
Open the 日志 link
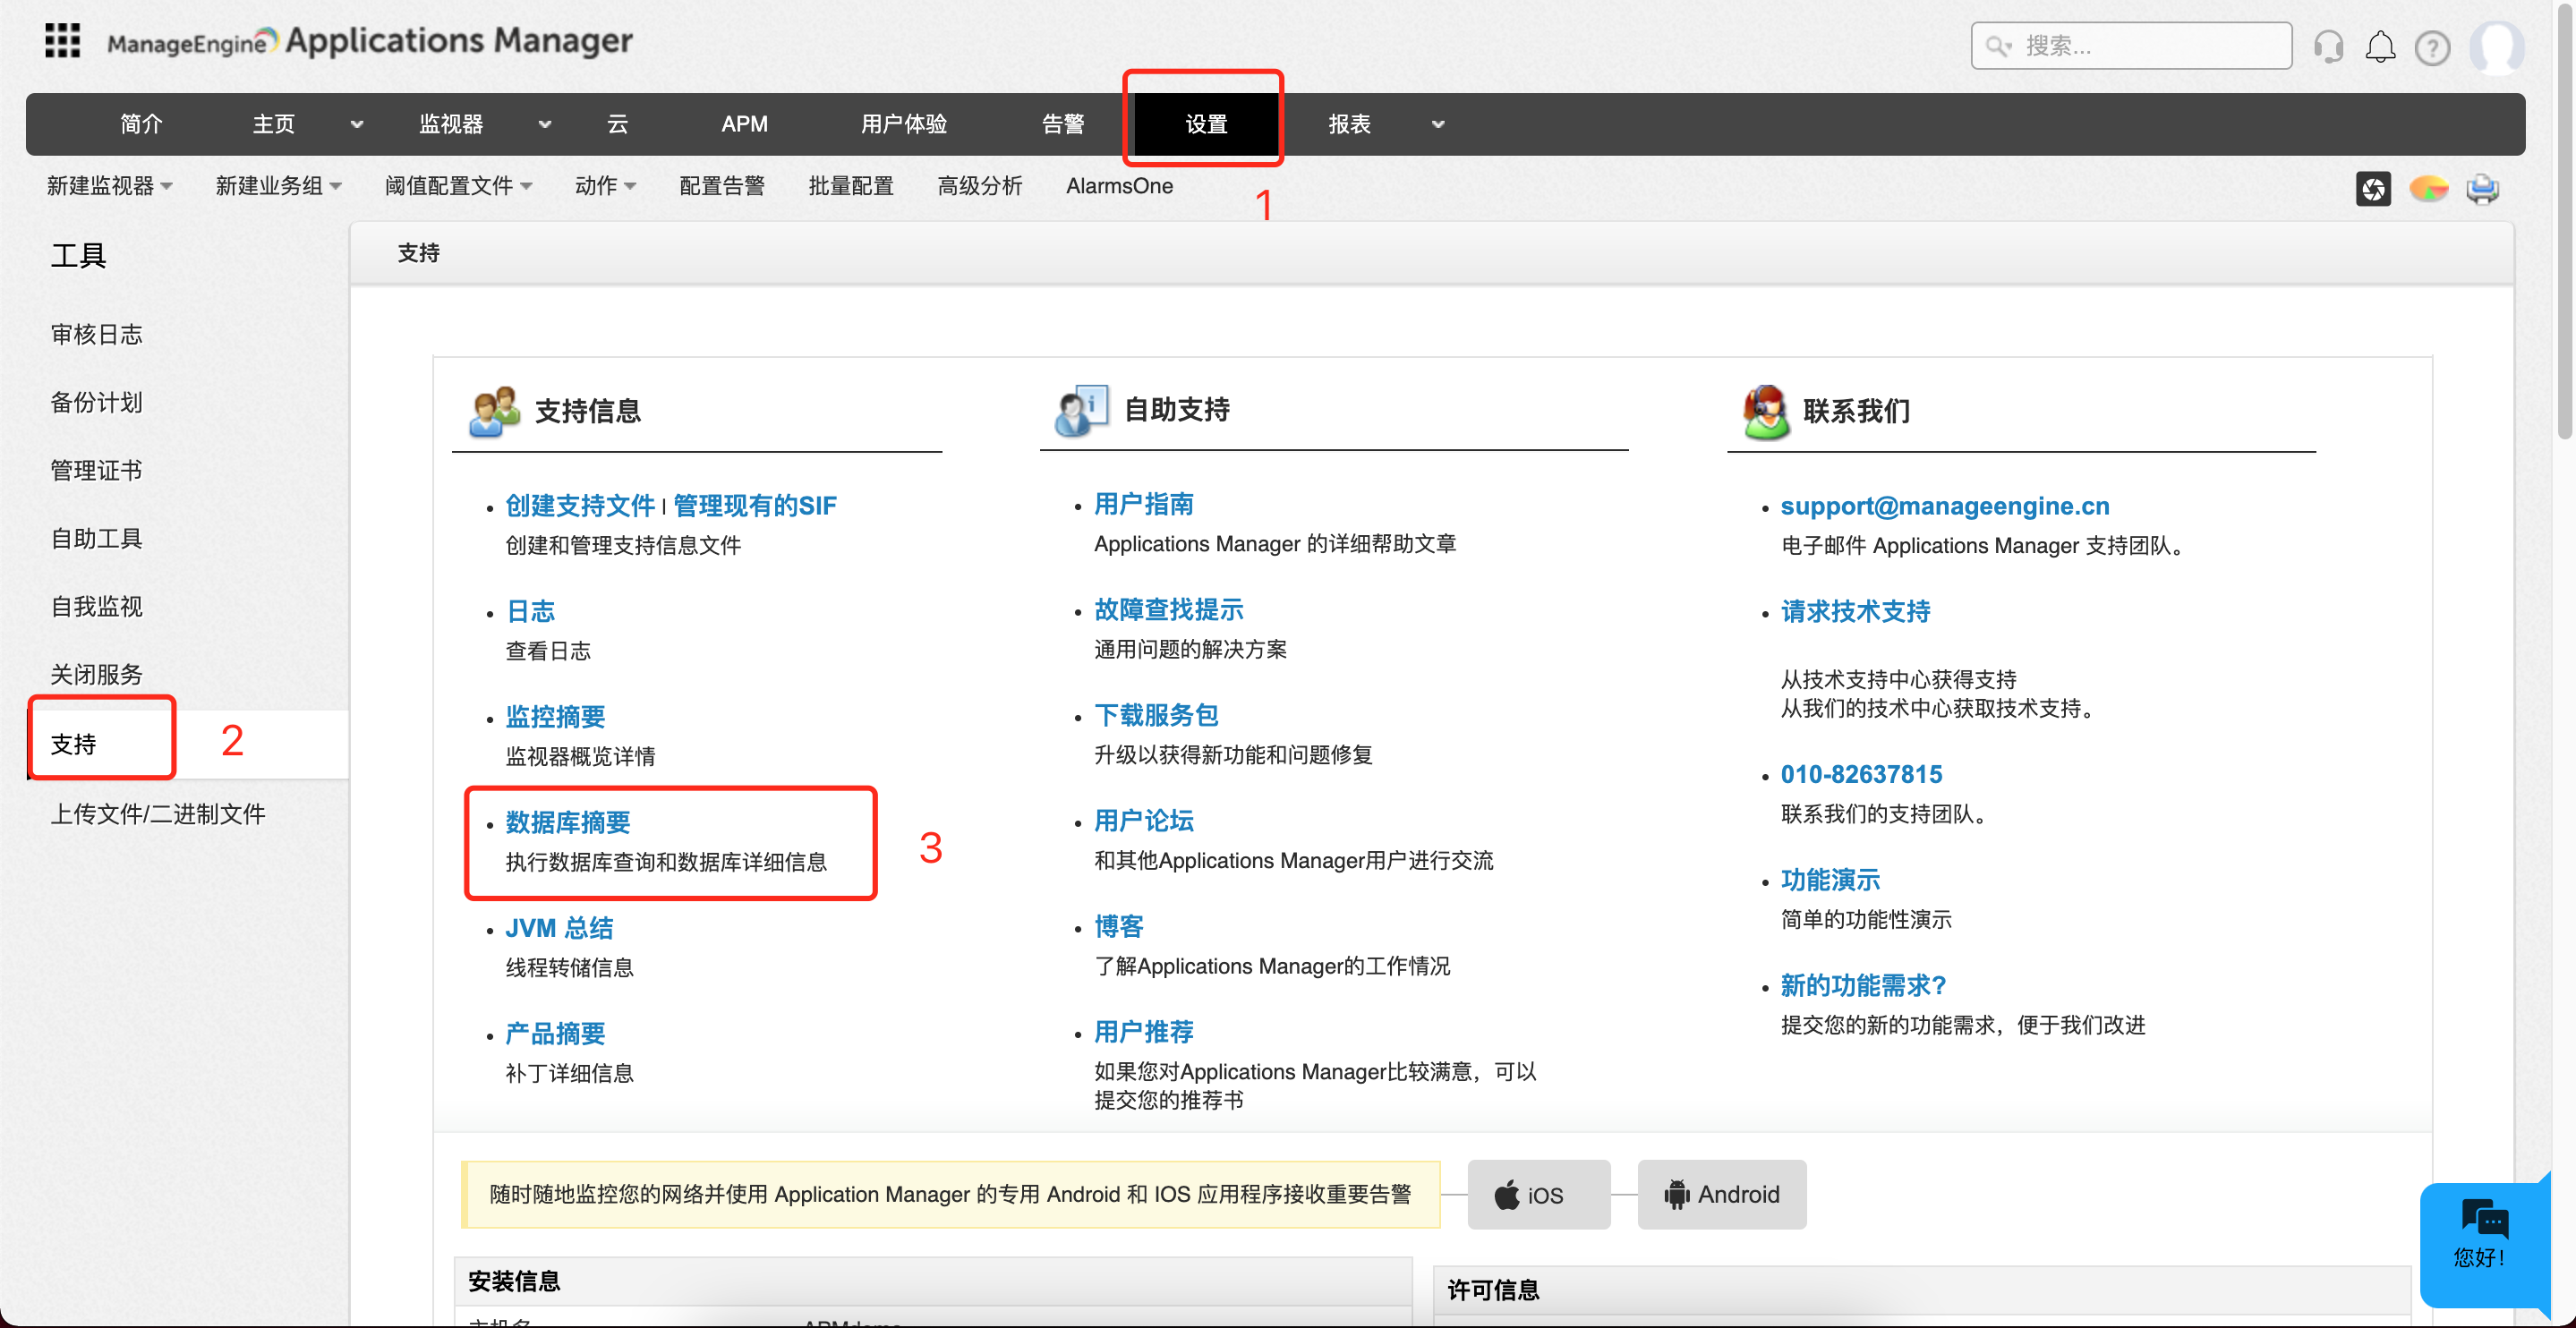point(531,611)
